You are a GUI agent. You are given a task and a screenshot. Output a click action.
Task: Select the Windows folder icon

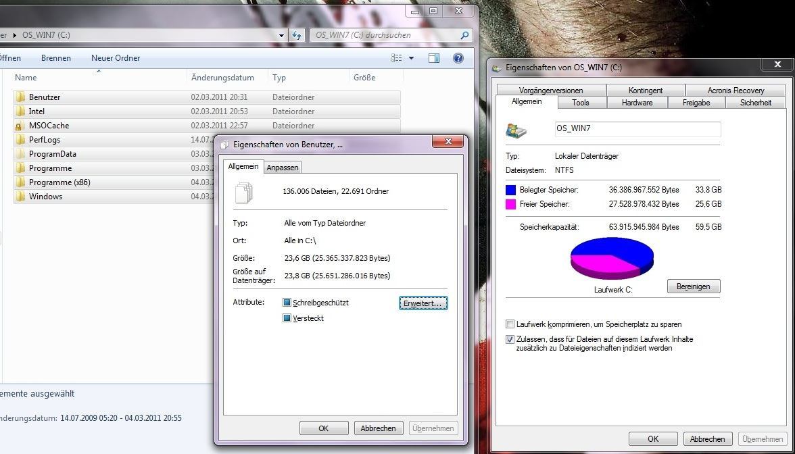(x=20, y=196)
